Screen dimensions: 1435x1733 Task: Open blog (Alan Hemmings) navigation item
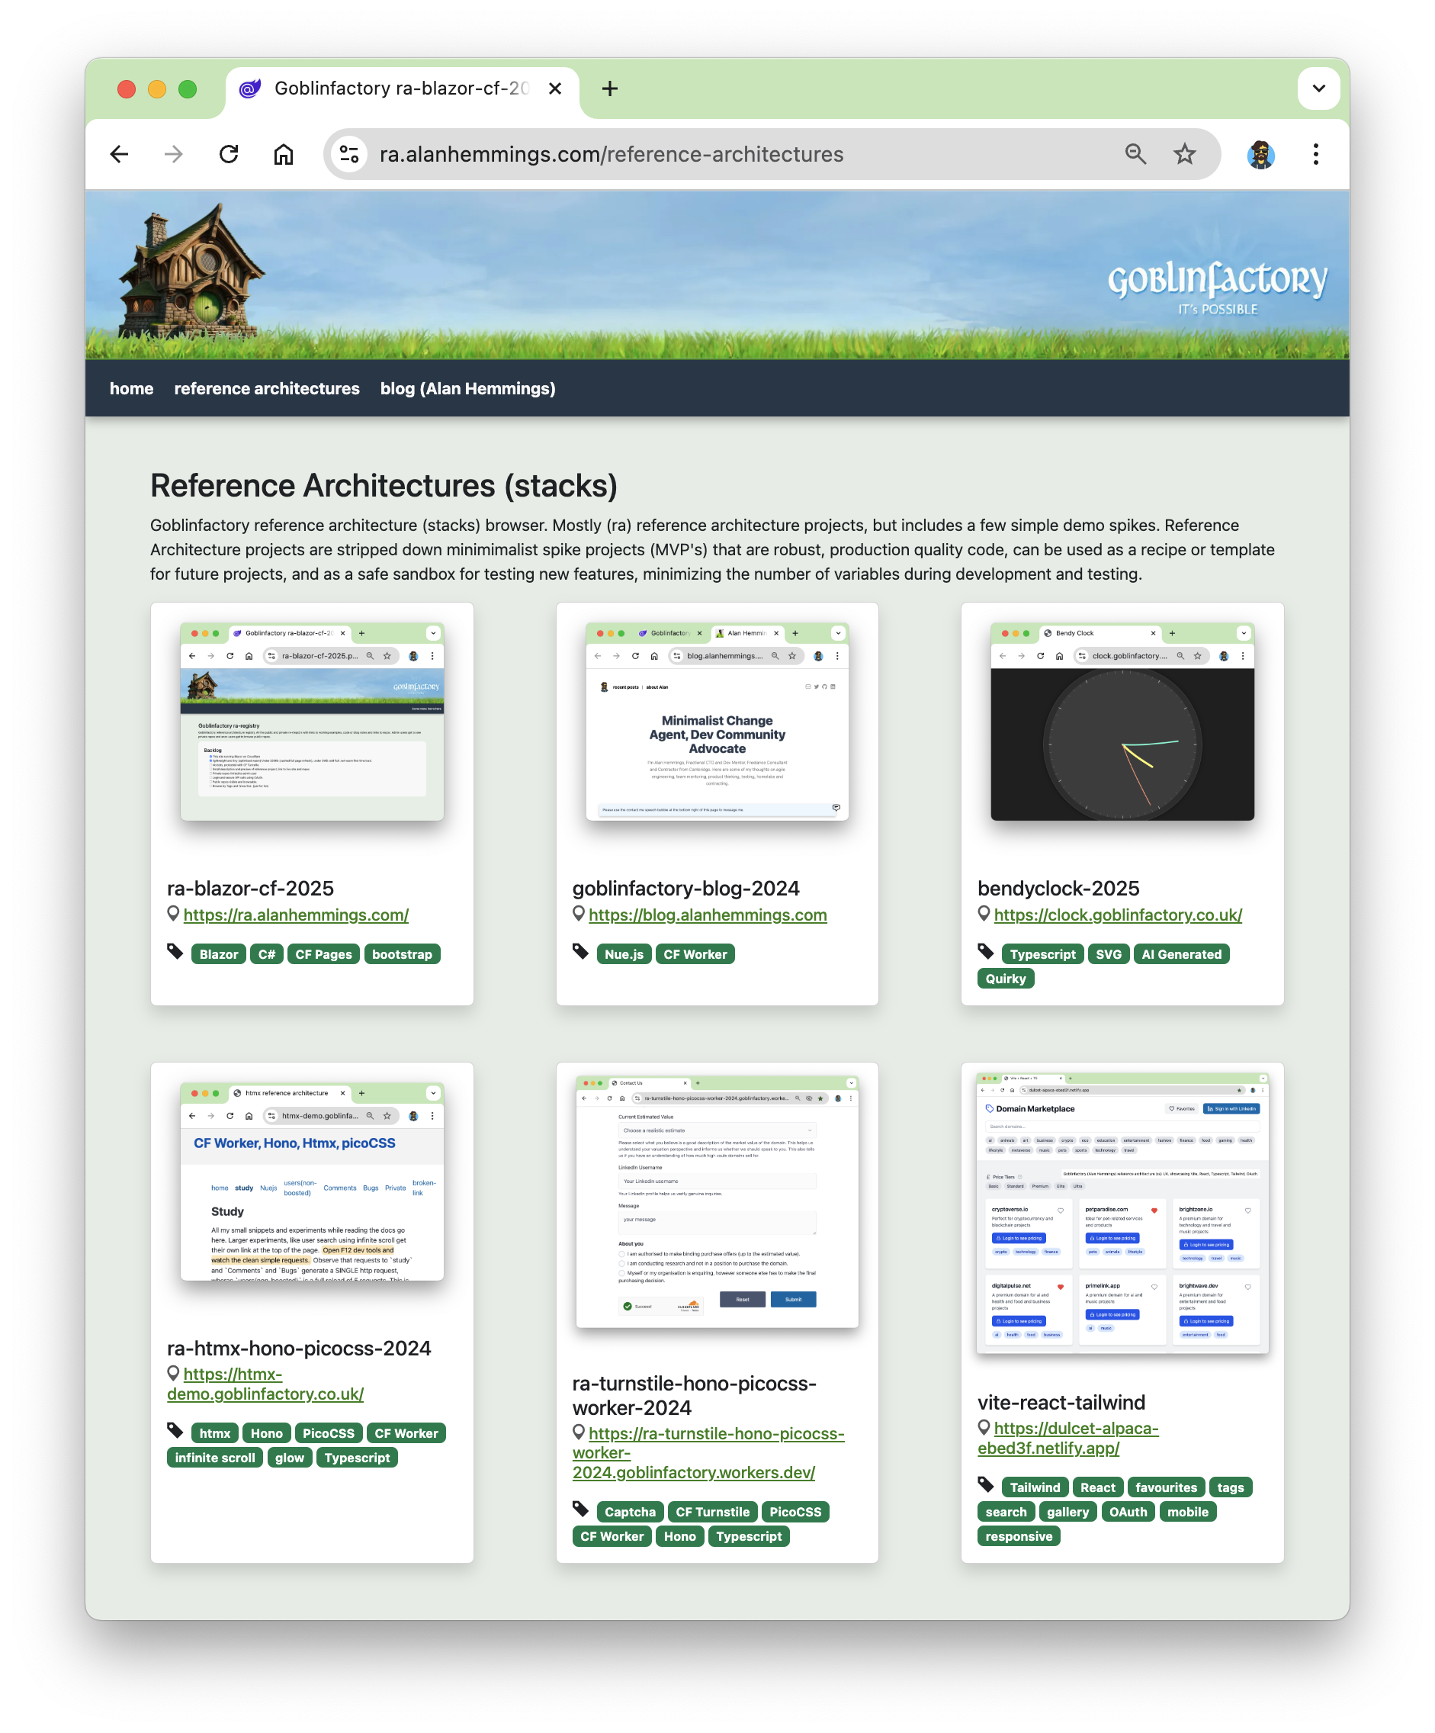tap(467, 387)
